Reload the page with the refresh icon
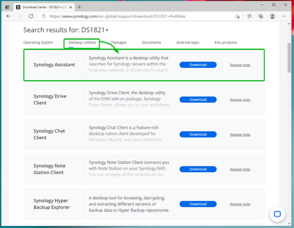 (x=31, y=16)
